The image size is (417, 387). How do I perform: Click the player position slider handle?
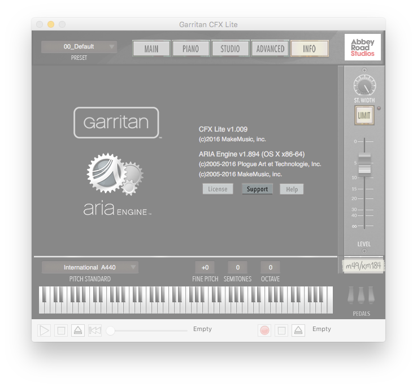(110, 331)
